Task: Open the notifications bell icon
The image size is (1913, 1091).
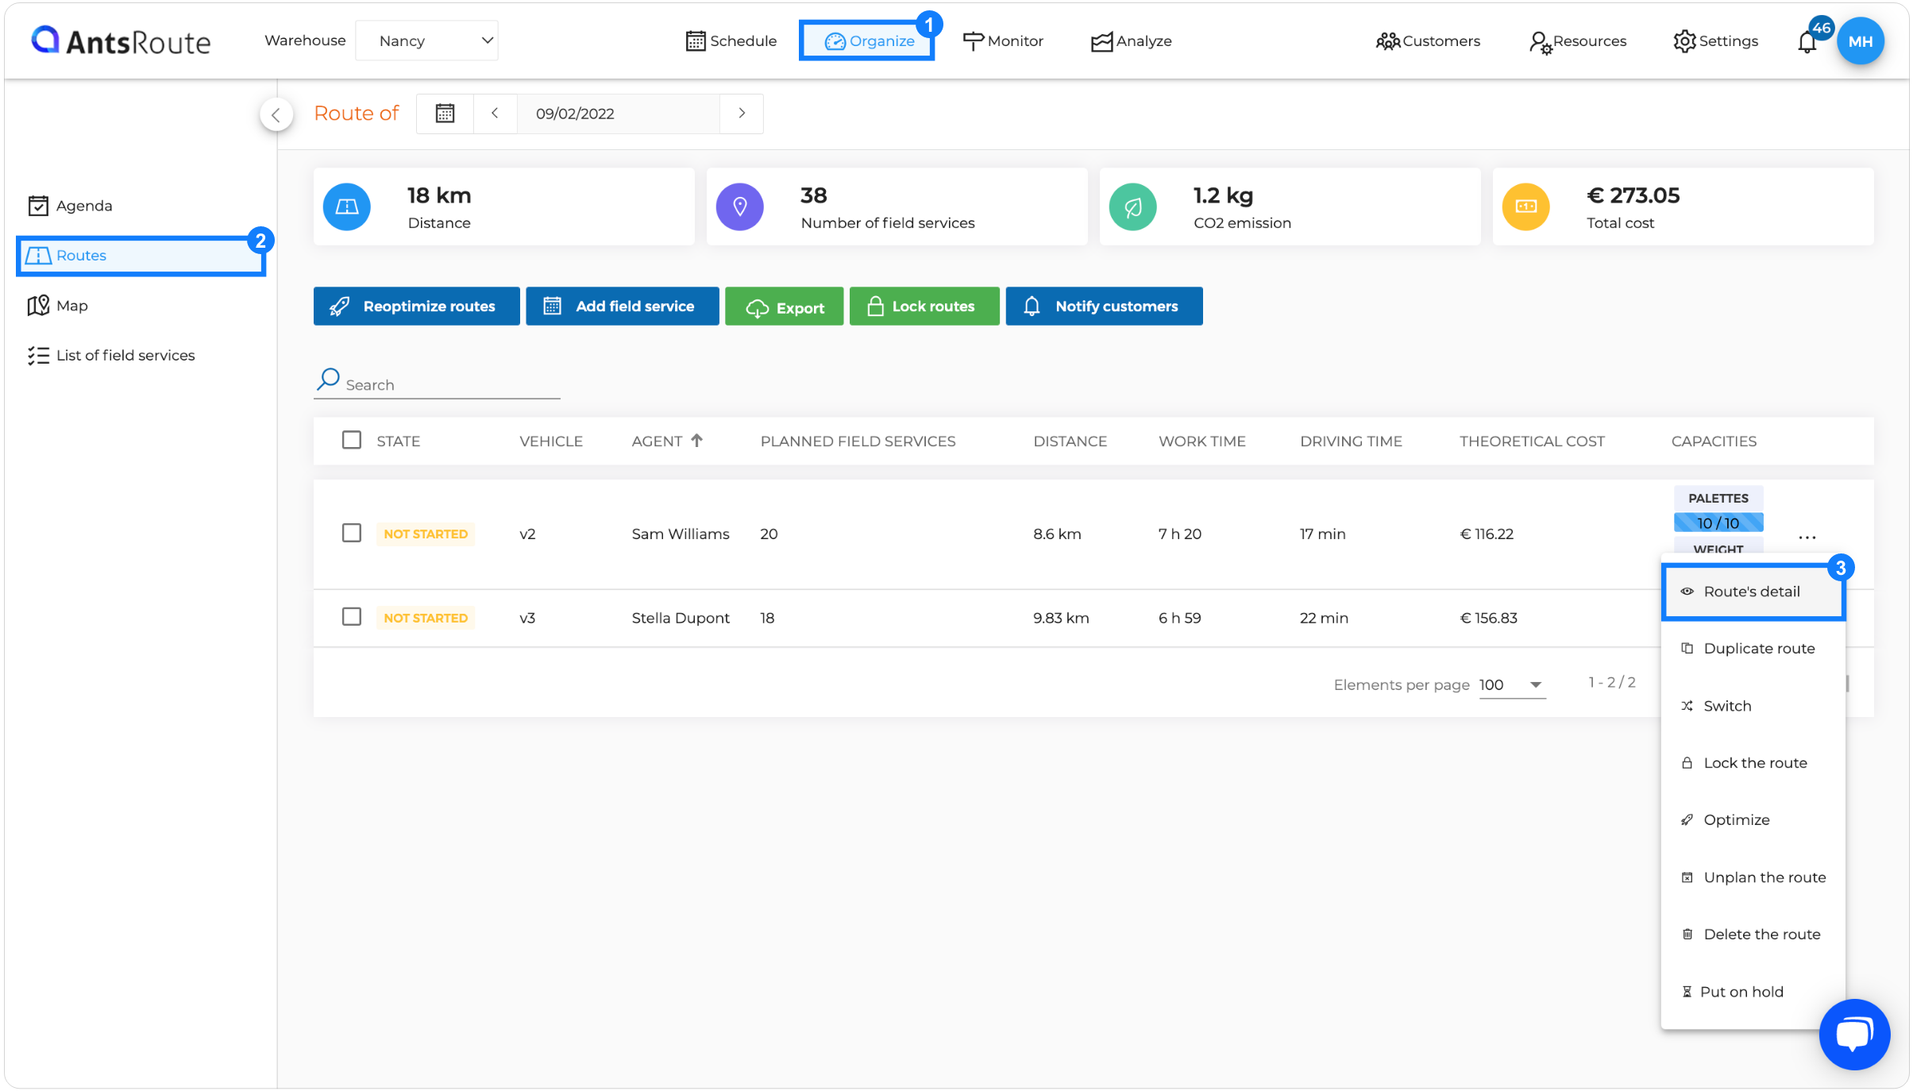Action: pos(1807,42)
